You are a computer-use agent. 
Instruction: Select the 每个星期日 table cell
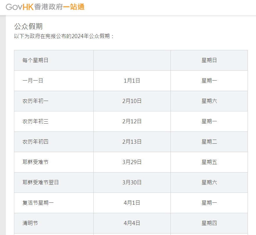point(35,60)
